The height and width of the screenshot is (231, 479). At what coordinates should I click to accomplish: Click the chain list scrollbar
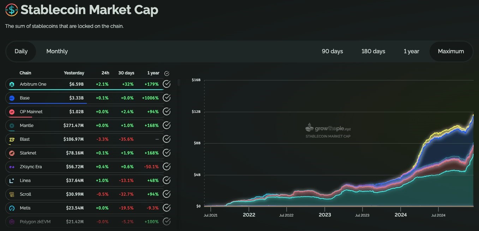pyautogui.click(x=179, y=83)
